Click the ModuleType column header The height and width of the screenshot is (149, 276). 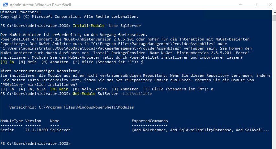(x=11, y=121)
